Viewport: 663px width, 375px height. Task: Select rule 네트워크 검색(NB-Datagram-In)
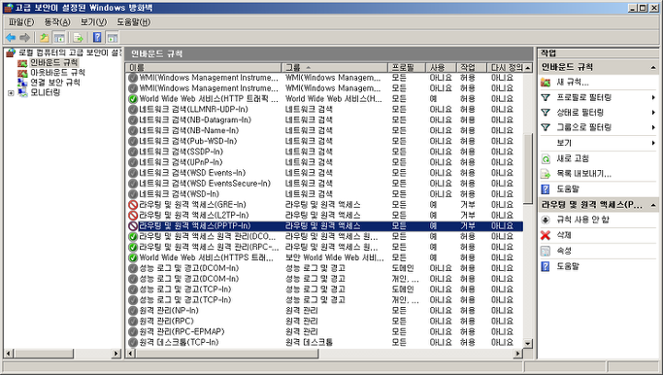click(x=195, y=120)
